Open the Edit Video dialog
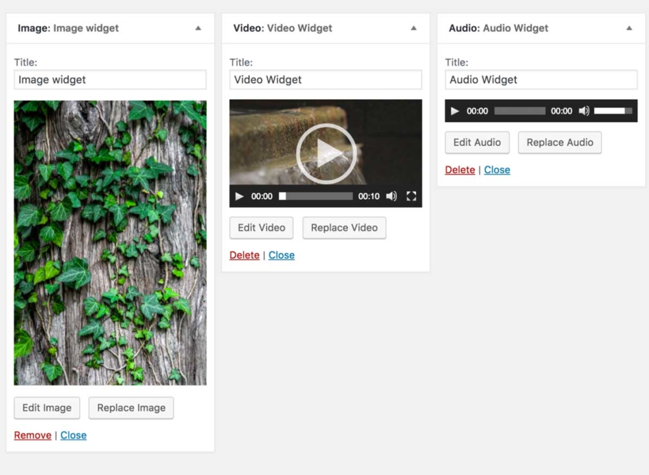649x475 pixels. (x=261, y=227)
